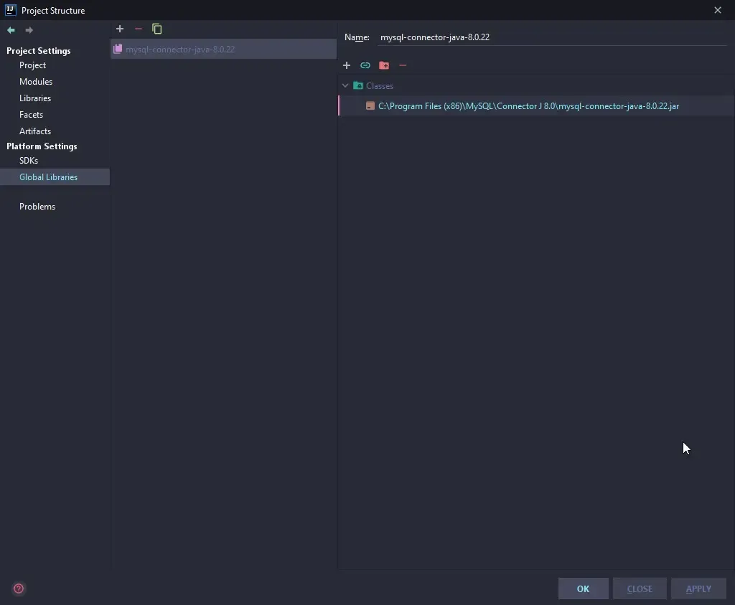735x605 pixels.
Task: Add a new global library
Action: tap(120, 29)
